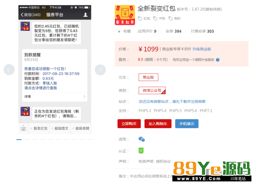Click the phone screenshot preview image
This screenshot has width=253, height=183.
pos(55,69)
